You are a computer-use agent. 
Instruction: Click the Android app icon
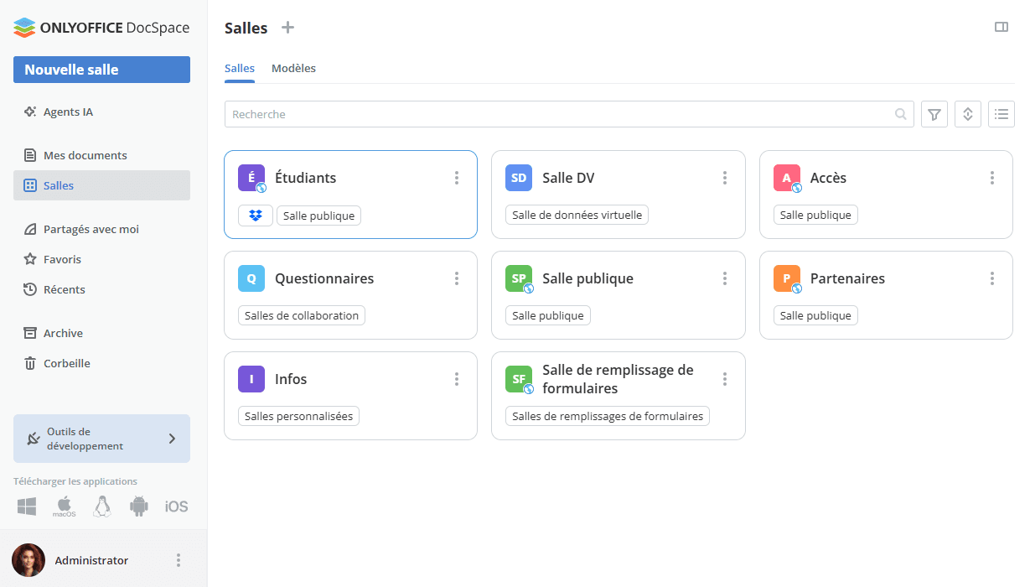pyautogui.click(x=139, y=506)
